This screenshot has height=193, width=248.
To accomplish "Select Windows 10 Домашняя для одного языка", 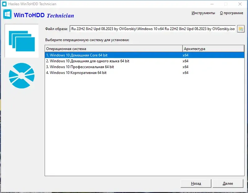I will (x=144, y=61).
